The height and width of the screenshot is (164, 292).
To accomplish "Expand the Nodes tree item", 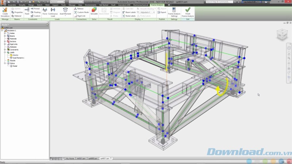I will [x=5, y=33].
